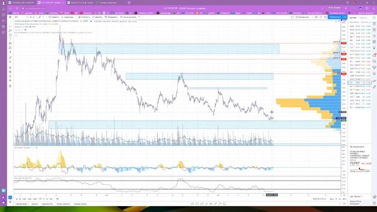Open chat icon with red notification dot

[x=375, y=55]
